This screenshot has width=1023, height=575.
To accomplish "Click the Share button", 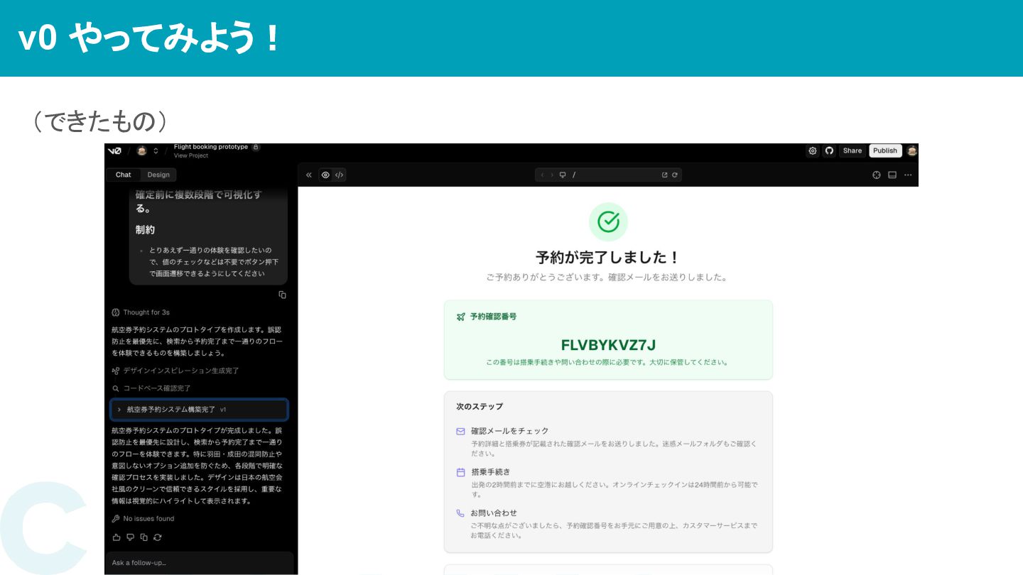I will point(852,150).
